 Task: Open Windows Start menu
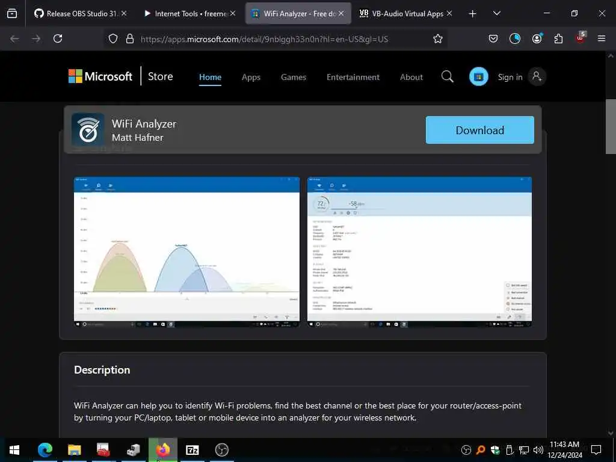click(14, 450)
